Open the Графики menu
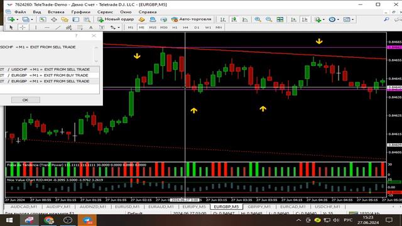Image resolution: width=402 pixels, height=226 pixels. click(x=81, y=12)
